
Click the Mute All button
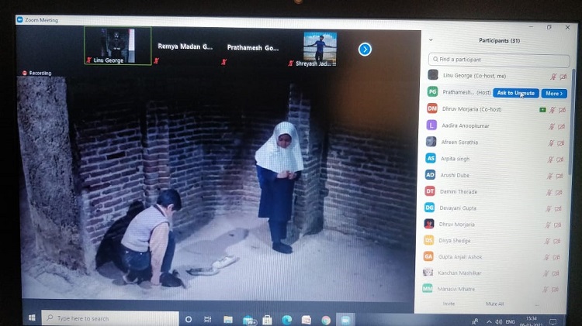click(494, 304)
